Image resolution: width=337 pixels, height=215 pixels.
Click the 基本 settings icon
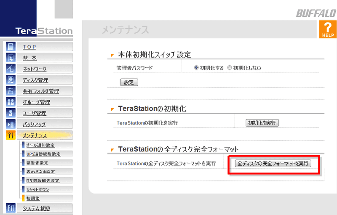pyautogui.click(x=11, y=58)
